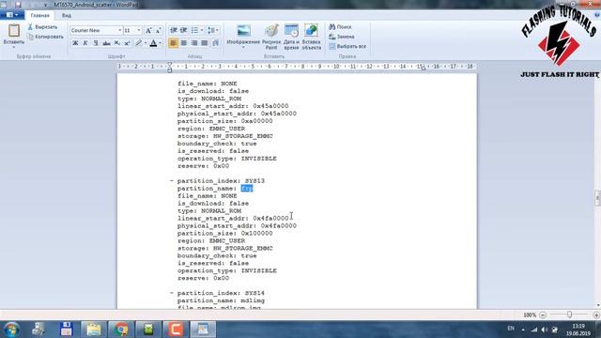Open the green taskbar application icon

pyautogui.click(x=148, y=330)
